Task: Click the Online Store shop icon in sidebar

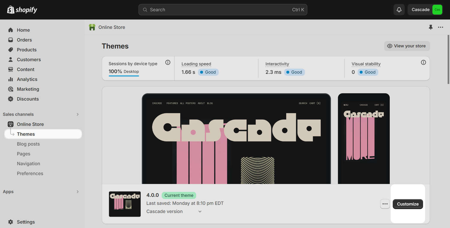Action: (x=10, y=124)
